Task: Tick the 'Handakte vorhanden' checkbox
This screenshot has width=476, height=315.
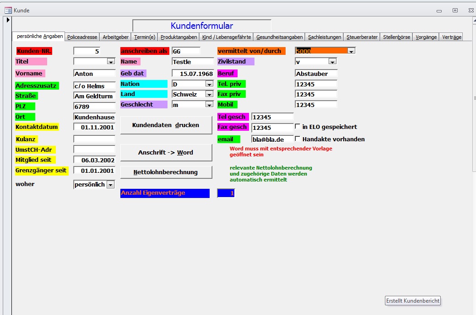Action: 297,139
